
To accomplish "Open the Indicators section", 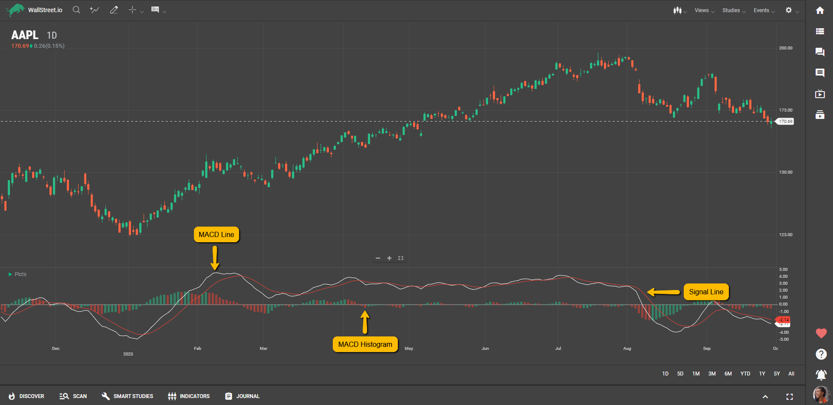I will tap(189, 396).
